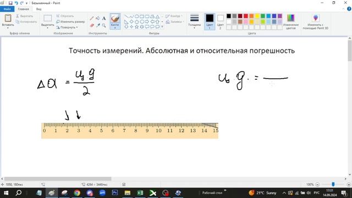Click the Resize (Изменить размер) button

[70, 22]
